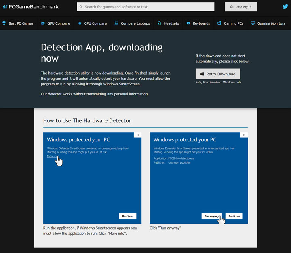Click the keyboard icon beside Keyboards
291x253 pixels.
point(188,23)
